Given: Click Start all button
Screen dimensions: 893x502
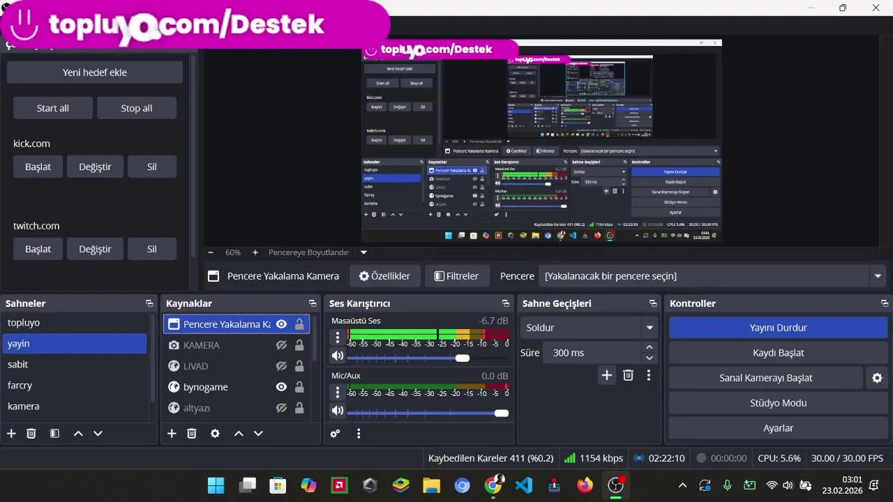Looking at the screenshot, I should [x=53, y=108].
